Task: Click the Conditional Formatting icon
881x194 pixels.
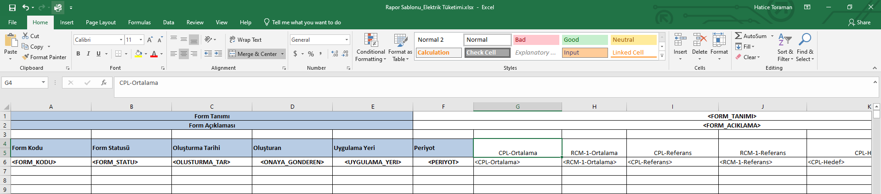Action: [x=370, y=40]
